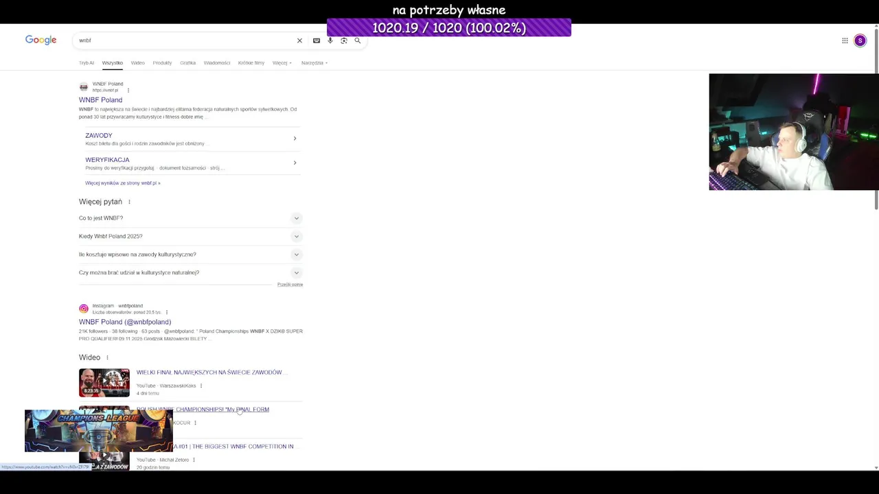Switch to the Wiadomości tab
Viewport: 879px width, 494px height.
click(217, 63)
